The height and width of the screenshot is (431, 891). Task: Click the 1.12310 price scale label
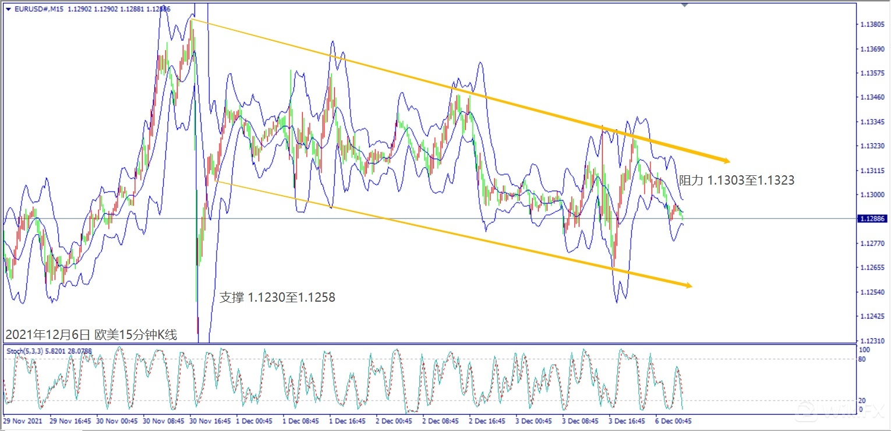(x=872, y=341)
